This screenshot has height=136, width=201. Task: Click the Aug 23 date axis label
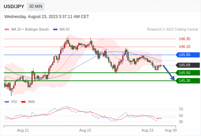click(148, 130)
